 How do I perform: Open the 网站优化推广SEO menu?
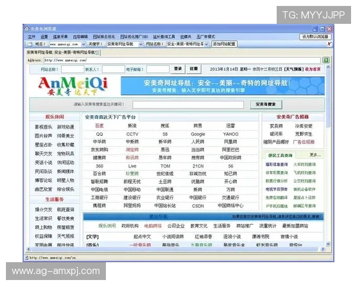point(134,36)
